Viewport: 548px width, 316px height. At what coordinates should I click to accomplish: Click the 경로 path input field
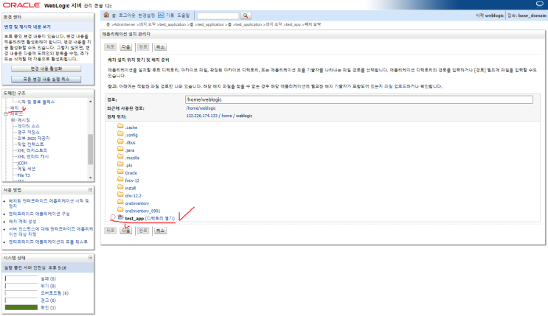359,99
